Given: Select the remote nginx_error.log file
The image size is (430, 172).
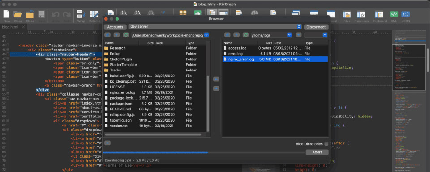Looking at the screenshot, I should point(275,59).
